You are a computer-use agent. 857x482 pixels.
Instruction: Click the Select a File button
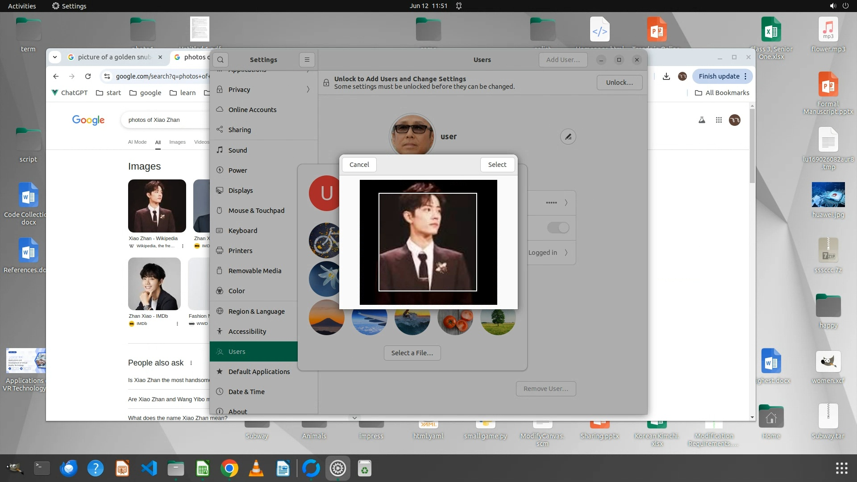412,353
